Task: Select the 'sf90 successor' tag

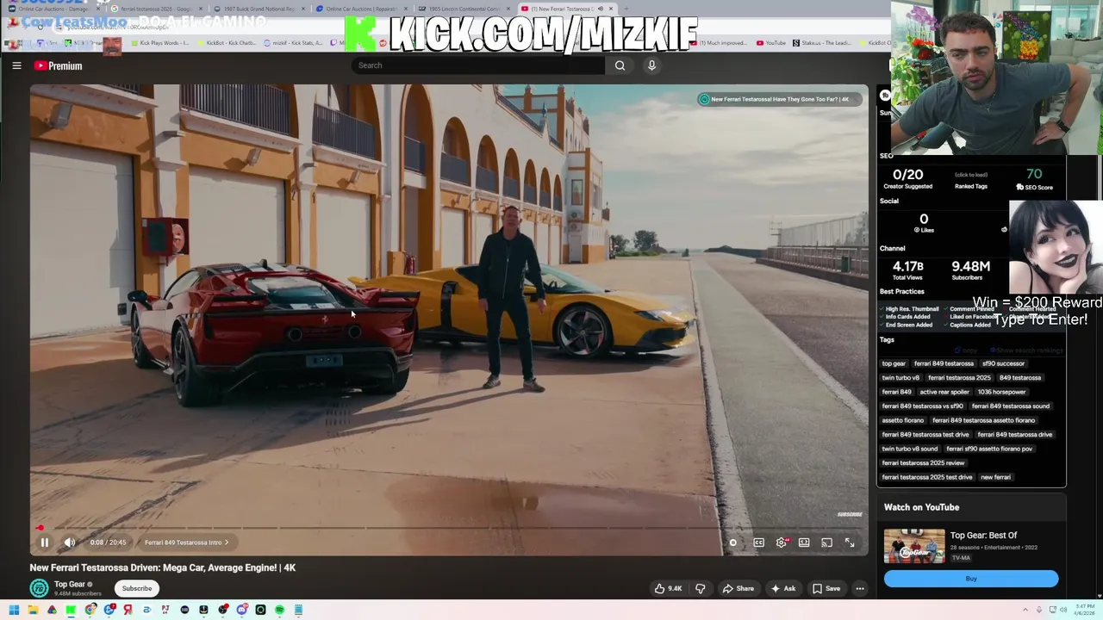Action: [1003, 363]
